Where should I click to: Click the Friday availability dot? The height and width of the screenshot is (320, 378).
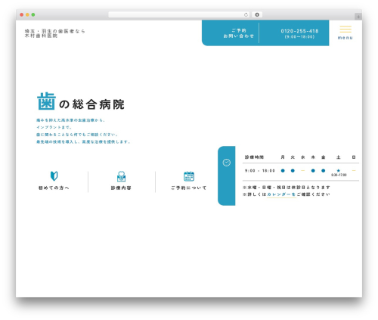pyautogui.click(x=324, y=171)
